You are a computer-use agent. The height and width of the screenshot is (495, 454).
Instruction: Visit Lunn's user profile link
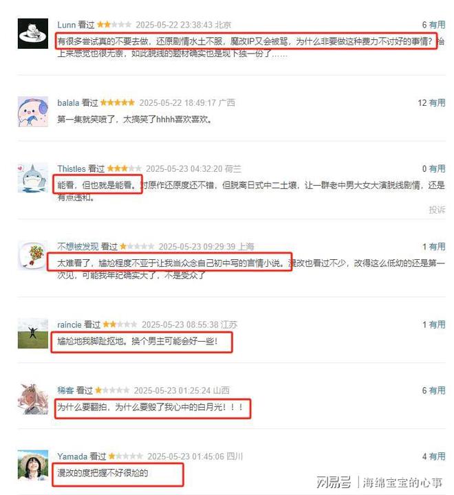click(66, 25)
